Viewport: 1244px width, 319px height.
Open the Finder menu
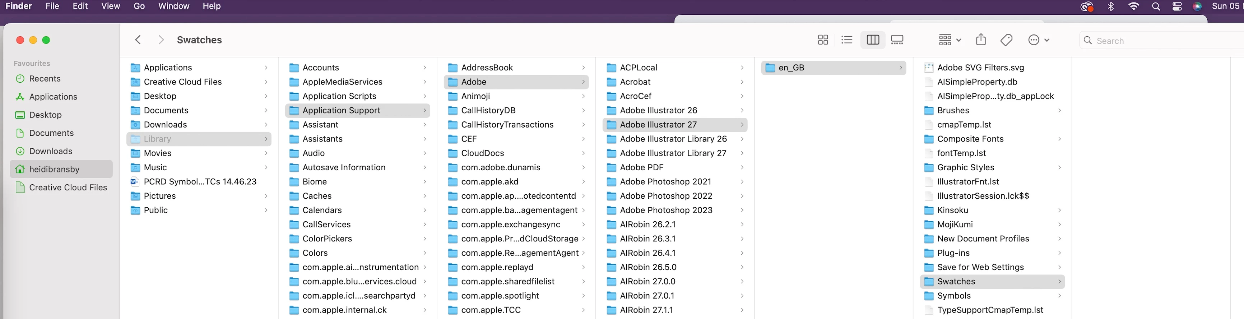(18, 6)
